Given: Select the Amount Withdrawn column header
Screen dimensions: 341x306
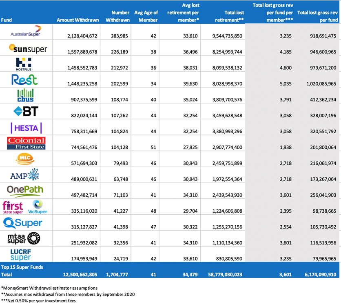Looking at the screenshot, I should pos(78,20).
